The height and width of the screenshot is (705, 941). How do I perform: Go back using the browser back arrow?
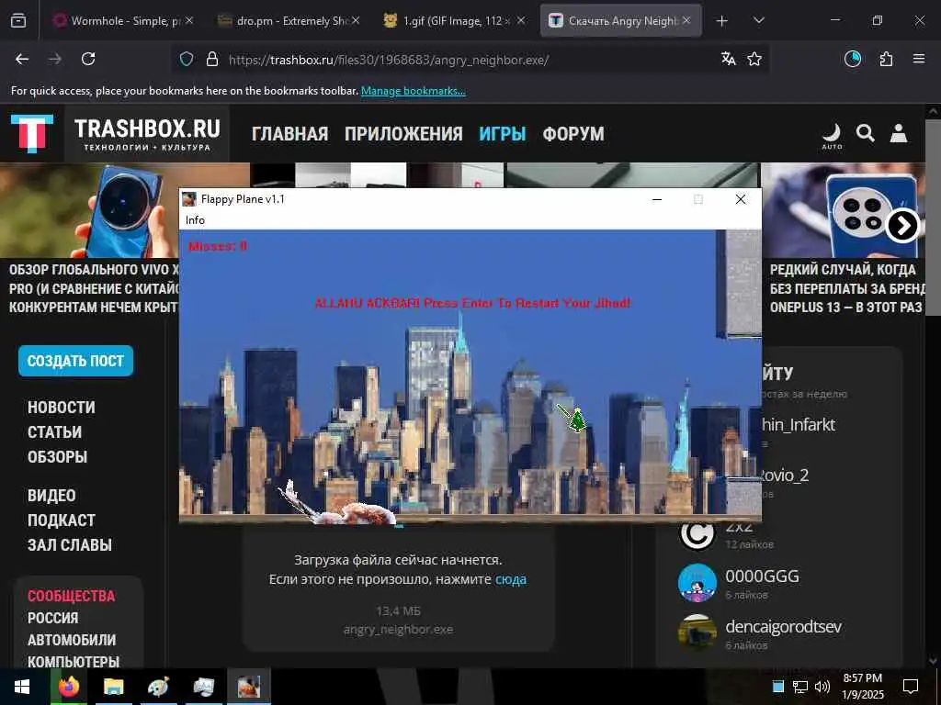pyautogui.click(x=22, y=59)
